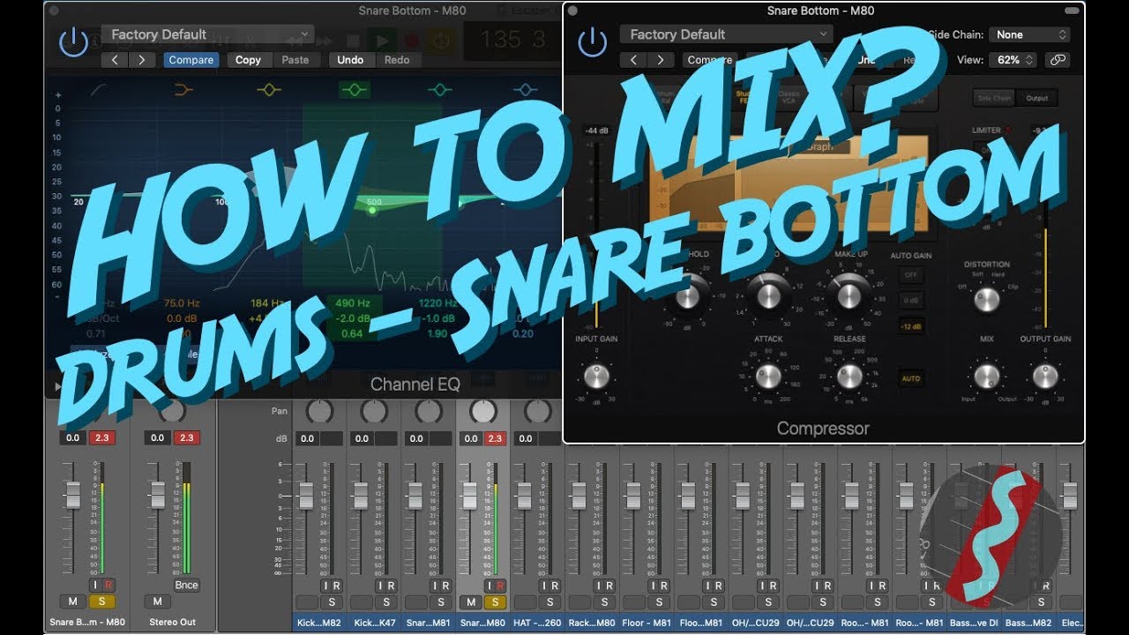Toggle Compressor plugin power button
Viewport: 1129px width, 635px height.
point(592,41)
